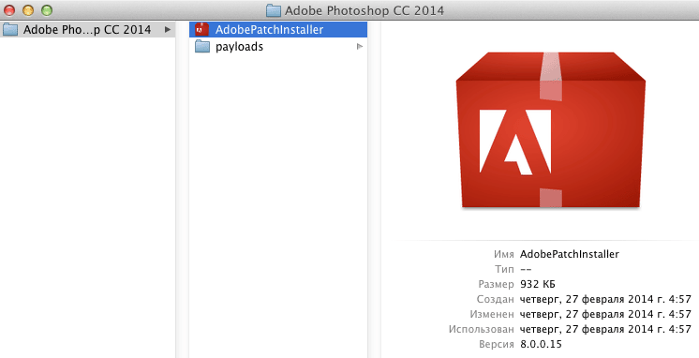Click the Использован date value
699x358 pixels.
point(605,329)
